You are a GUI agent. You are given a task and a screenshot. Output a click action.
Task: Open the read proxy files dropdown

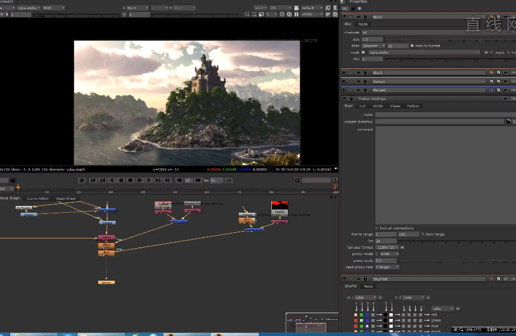tap(387, 267)
